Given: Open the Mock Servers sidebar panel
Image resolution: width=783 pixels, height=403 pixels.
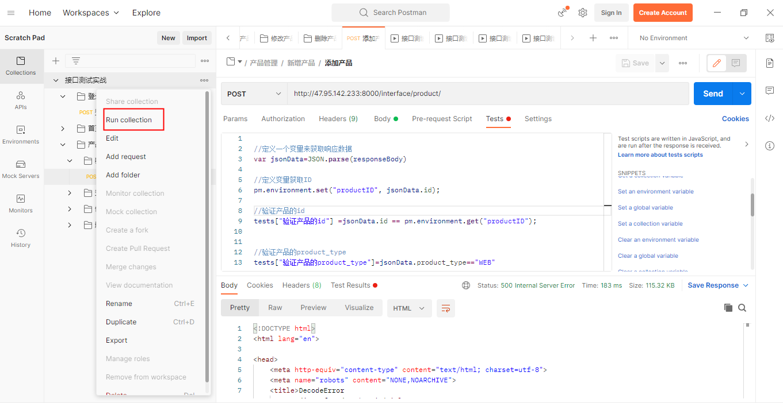Looking at the screenshot, I should point(21,169).
